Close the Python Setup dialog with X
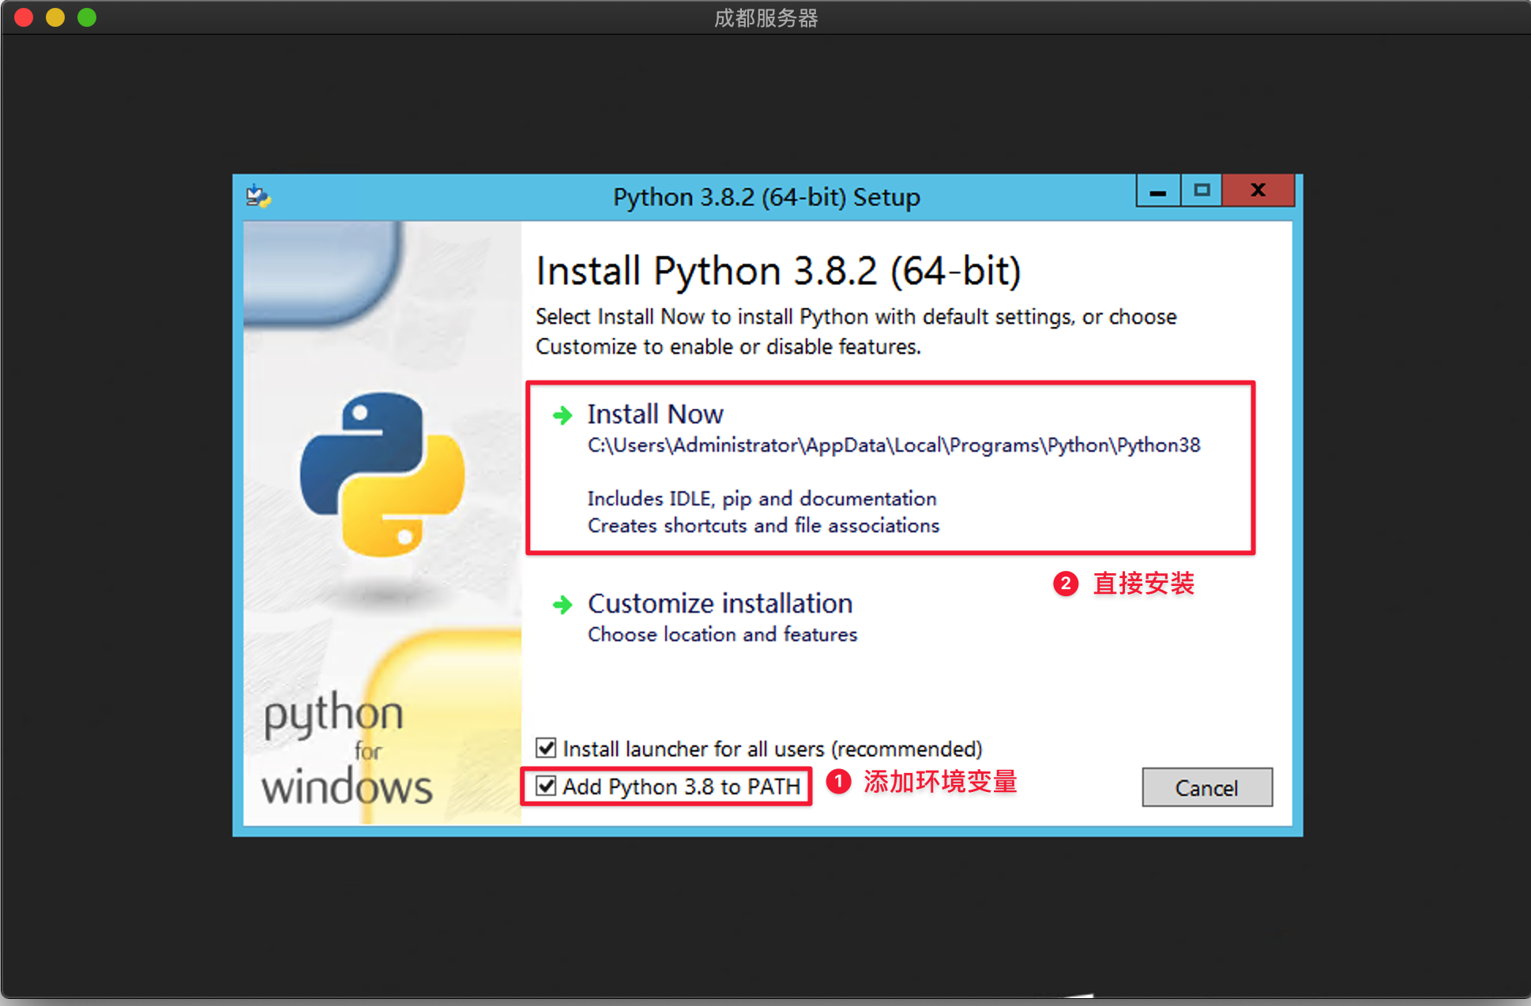 pos(1258,190)
